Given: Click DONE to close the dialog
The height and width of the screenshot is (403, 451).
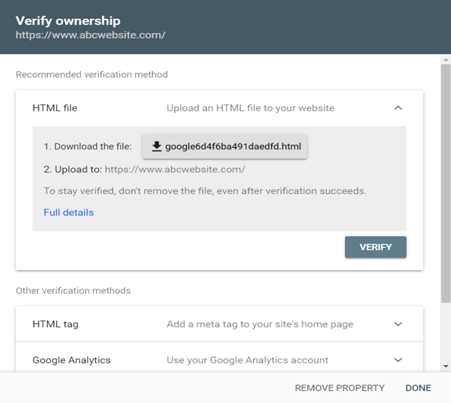Looking at the screenshot, I should 418,388.
